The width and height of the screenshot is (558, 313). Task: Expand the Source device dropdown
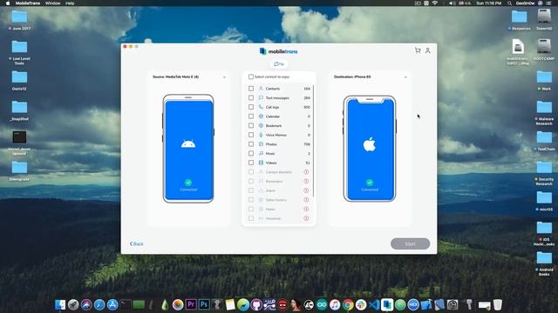point(224,77)
